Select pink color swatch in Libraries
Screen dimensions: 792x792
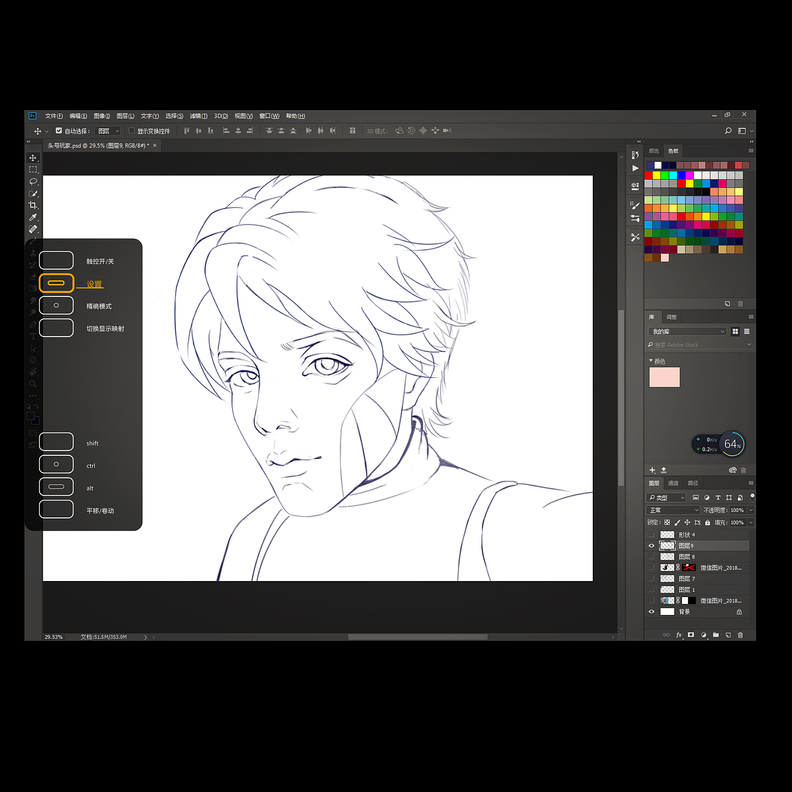pos(665,377)
